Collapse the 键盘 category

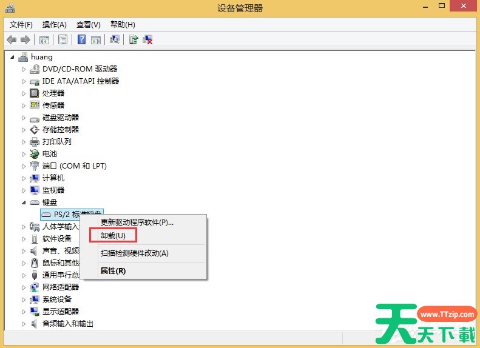(24, 202)
